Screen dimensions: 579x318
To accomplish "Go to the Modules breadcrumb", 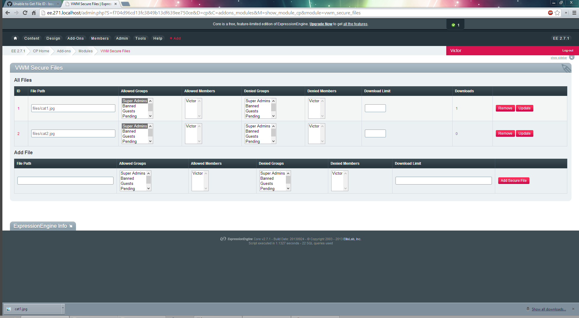I will tap(86, 51).
